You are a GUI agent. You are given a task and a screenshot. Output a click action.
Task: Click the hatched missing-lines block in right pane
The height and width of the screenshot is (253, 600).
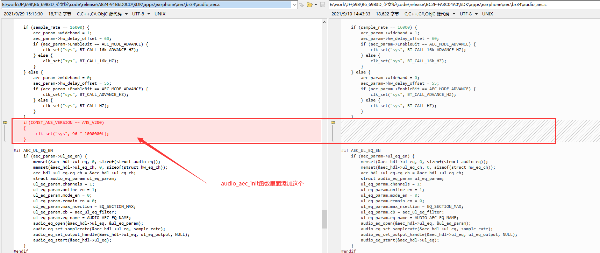(470, 131)
